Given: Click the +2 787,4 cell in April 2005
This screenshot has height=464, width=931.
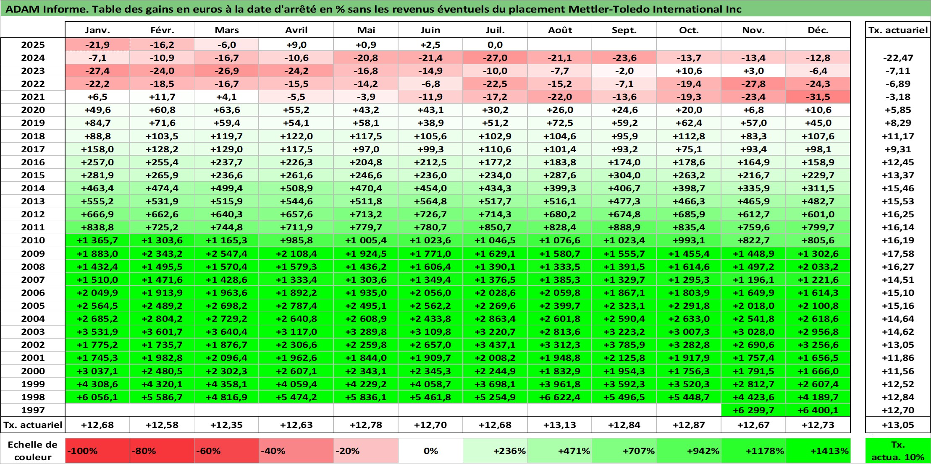Looking at the screenshot, I should tap(296, 306).
